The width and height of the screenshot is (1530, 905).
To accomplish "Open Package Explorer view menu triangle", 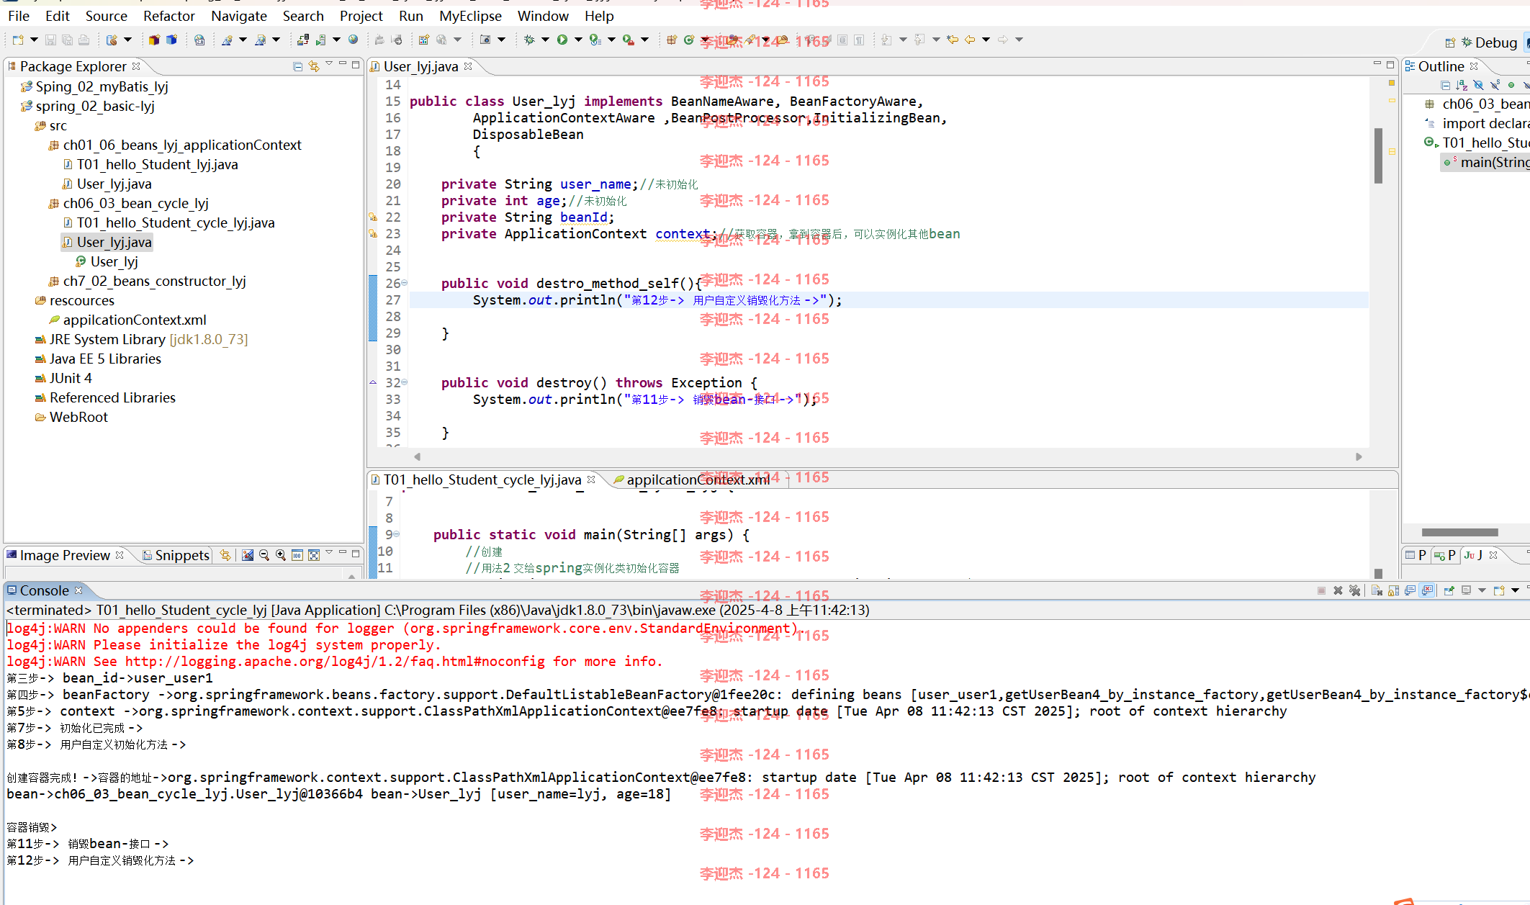I will pos(329,65).
